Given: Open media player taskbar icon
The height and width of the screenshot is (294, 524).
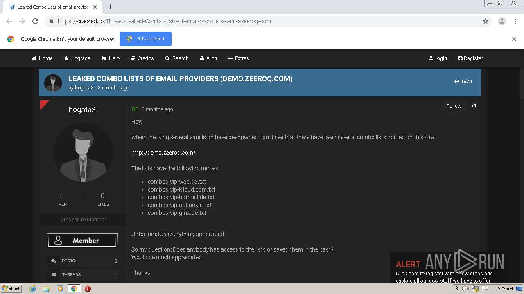Looking at the screenshot, I should click(x=60, y=289).
